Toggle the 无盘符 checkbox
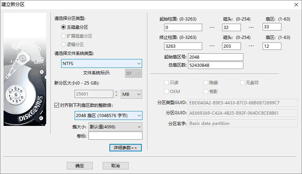Image resolution: width=302 pixels, height=174 pixels. pyautogui.click(x=242, y=83)
